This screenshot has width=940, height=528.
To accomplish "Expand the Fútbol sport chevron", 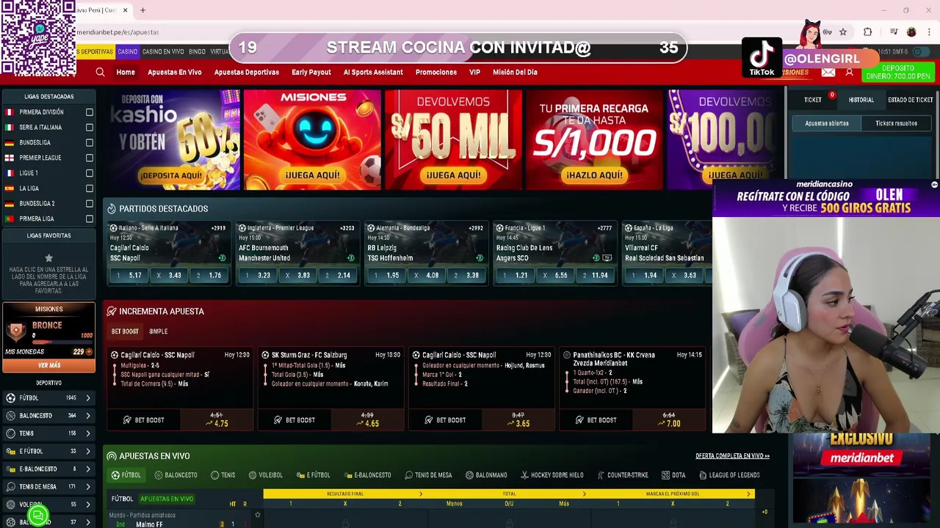I will tap(88, 397).
